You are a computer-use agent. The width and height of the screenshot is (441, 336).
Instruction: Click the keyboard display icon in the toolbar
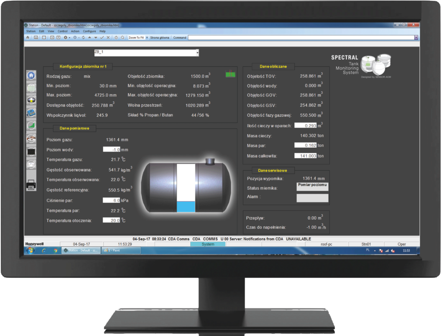pos(36,37)
